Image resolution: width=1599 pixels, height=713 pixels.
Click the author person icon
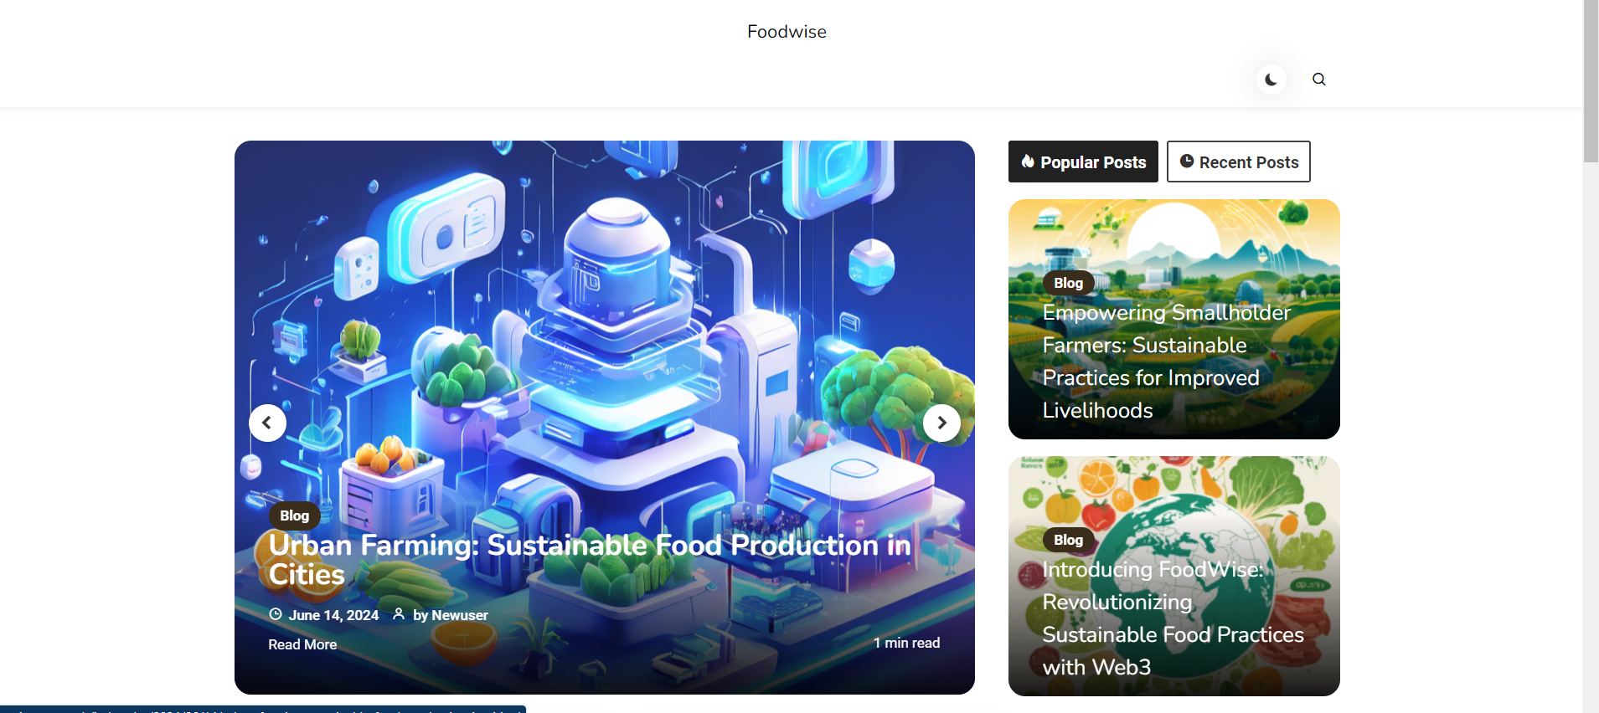[399, 614]
